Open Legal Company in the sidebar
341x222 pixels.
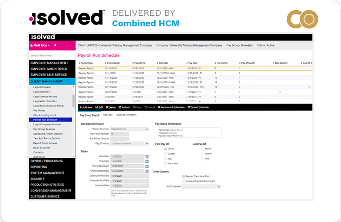[42, 87]
